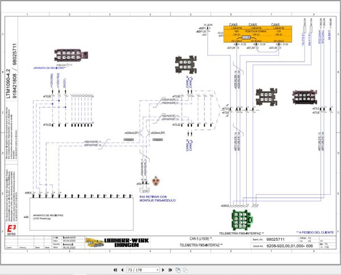341x275 pixels.
Task: Select the '** A PEDIDO DEL CLIENTE' footnote
Action: 315,232
